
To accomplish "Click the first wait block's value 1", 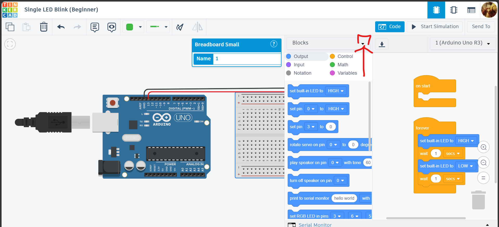I will click(436, 153).
